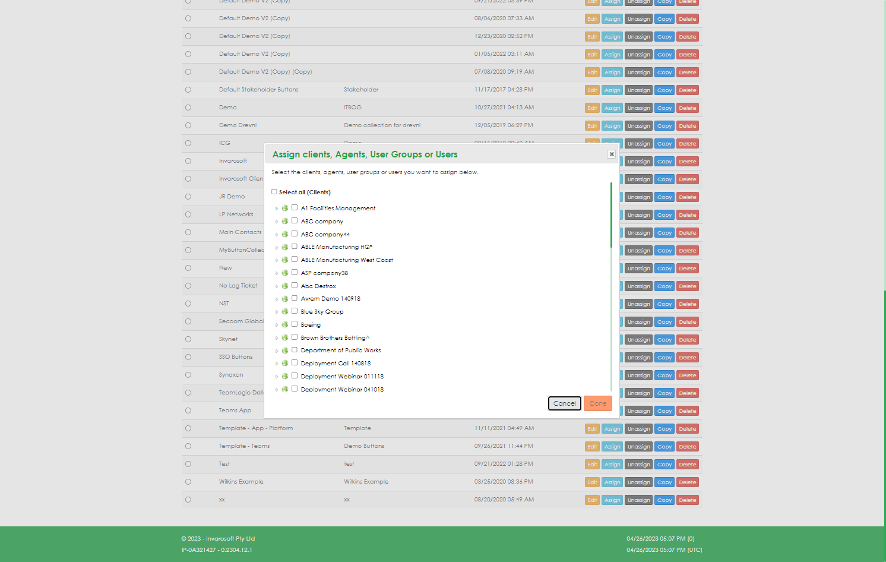Cancel the assign dialog
The width and height of the screenshot is (886, 562).
click(564, 403)
